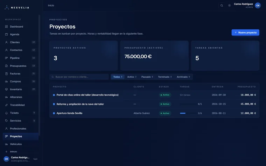The width and height of the screenshot is (266, 166).
Task: Click the Presupuesto (Activos) 75.000,00 € card
Action: click(154, 56)
